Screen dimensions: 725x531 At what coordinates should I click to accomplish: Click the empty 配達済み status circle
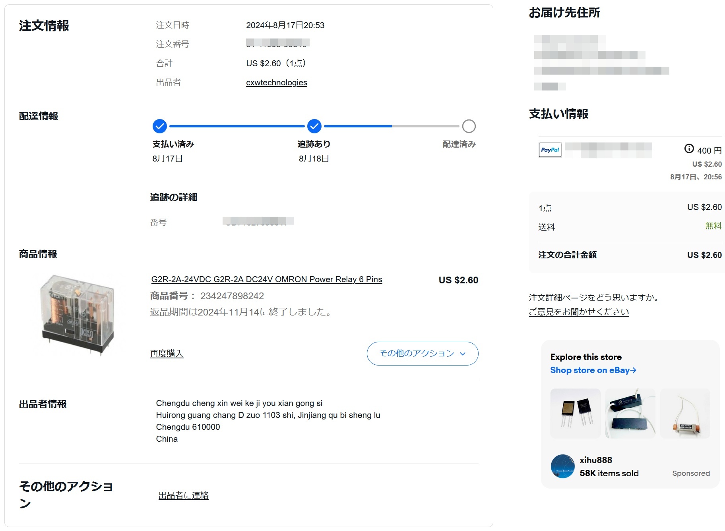click(x=469, y=126)
